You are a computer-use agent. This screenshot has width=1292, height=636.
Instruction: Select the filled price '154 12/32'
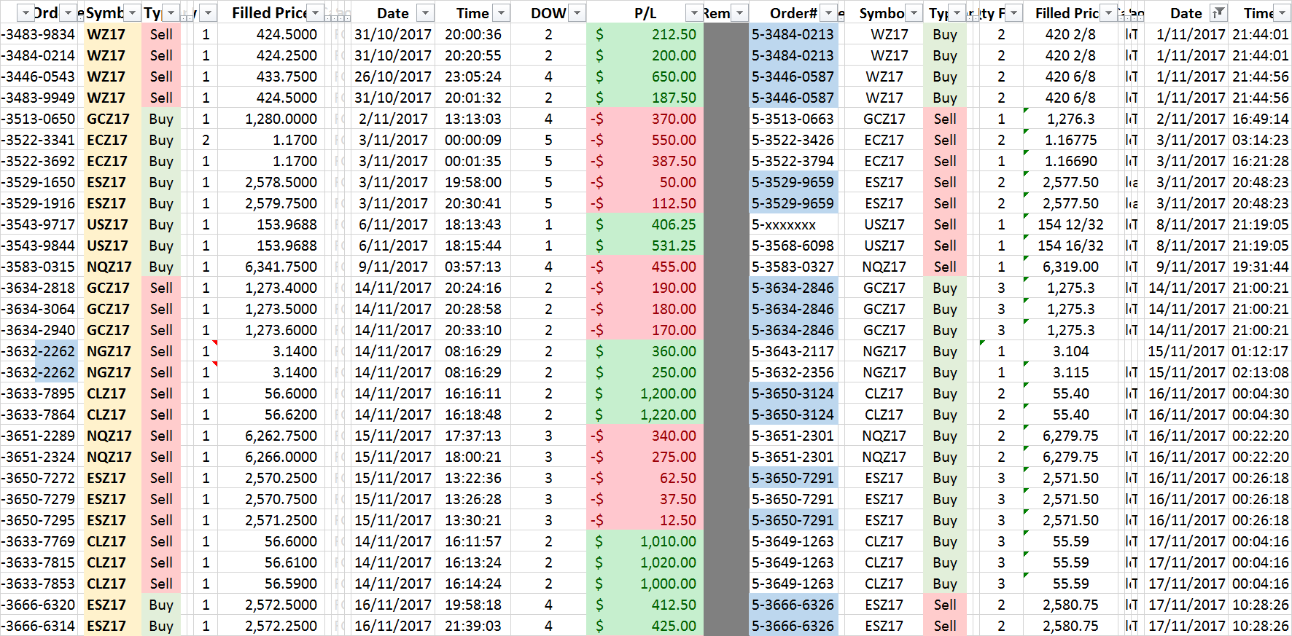pos(1070,224)
